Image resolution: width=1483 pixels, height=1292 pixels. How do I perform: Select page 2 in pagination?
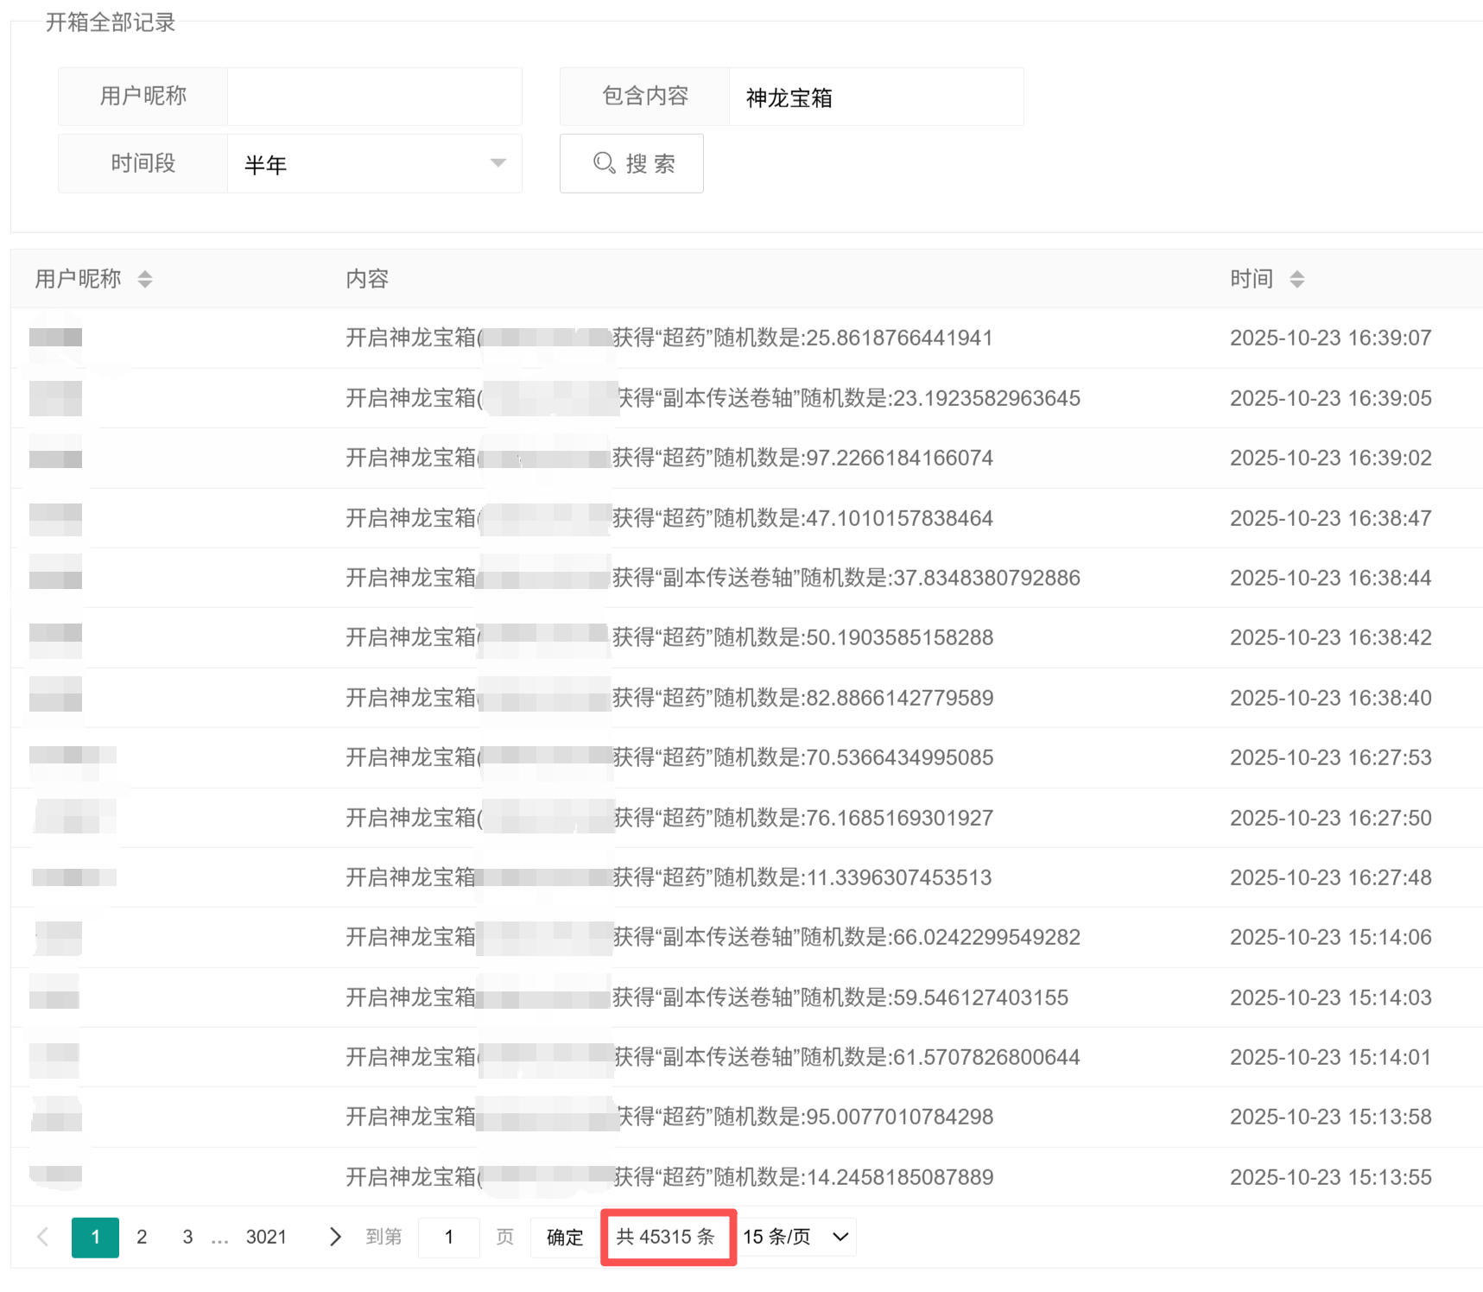[x=142, y=1237]
